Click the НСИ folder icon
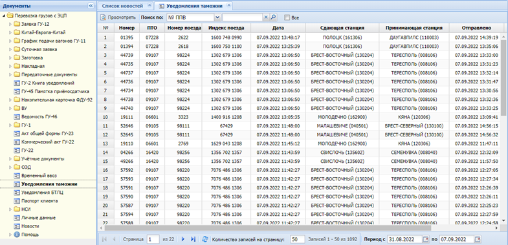The width and height of the screenshot is (508, 245). [x=17, y=209]
